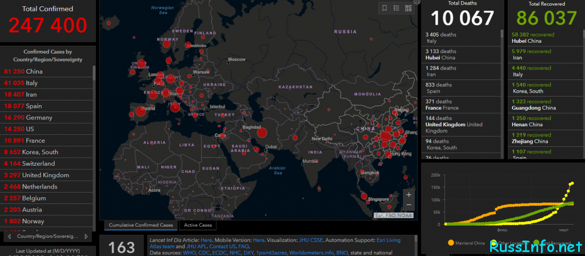Open the JHU CSSE link

(x=311, y=240)
